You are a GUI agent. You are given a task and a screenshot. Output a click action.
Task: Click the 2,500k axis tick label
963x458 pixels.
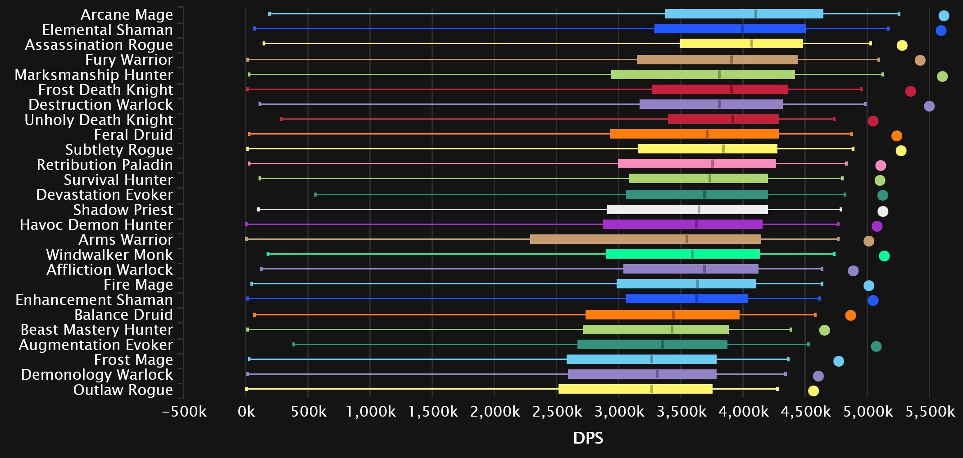pos(557,412)
